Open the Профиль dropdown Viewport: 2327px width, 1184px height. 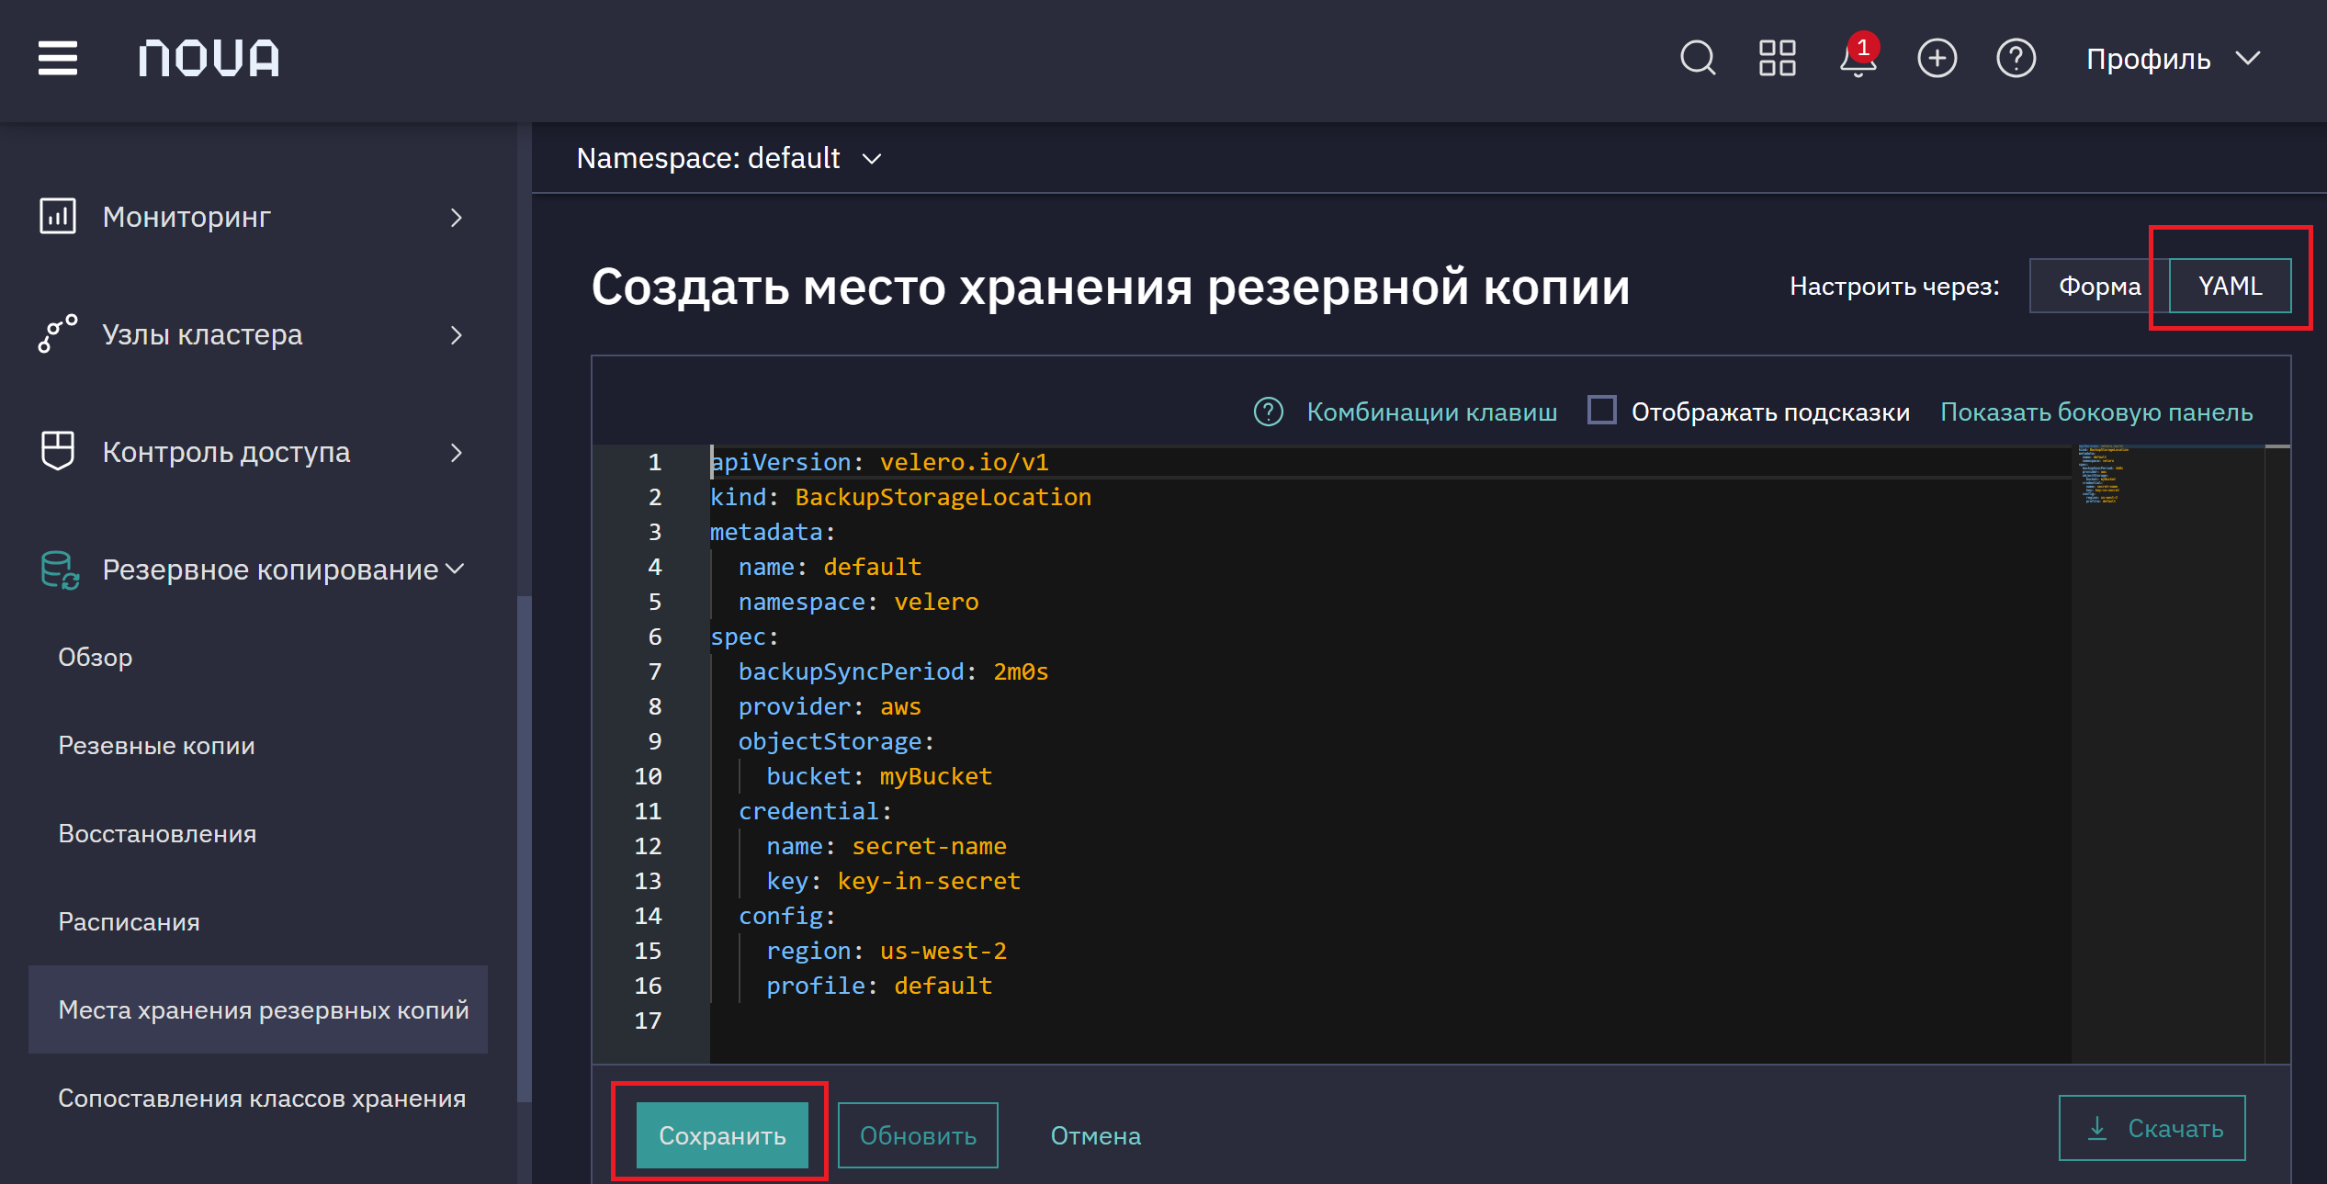(2172, 59)
